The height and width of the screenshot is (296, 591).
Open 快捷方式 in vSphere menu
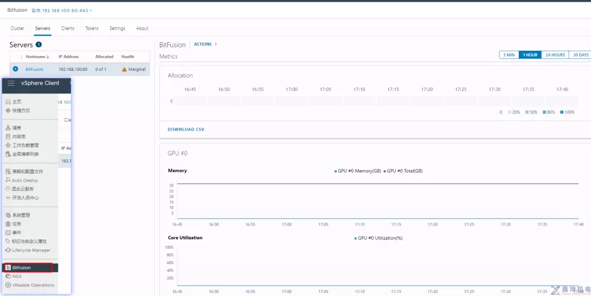pos(18,110)
